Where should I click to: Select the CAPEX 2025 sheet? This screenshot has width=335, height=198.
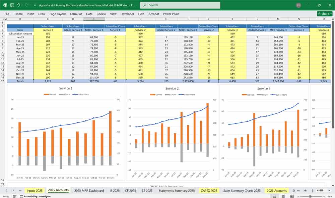click(x=209, y=190)
